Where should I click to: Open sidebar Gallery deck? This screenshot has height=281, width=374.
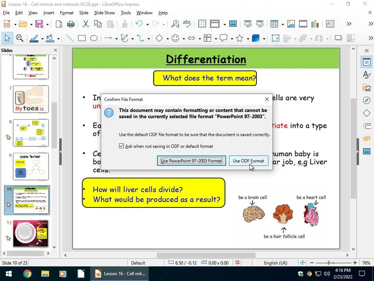(x=367, y=87)
